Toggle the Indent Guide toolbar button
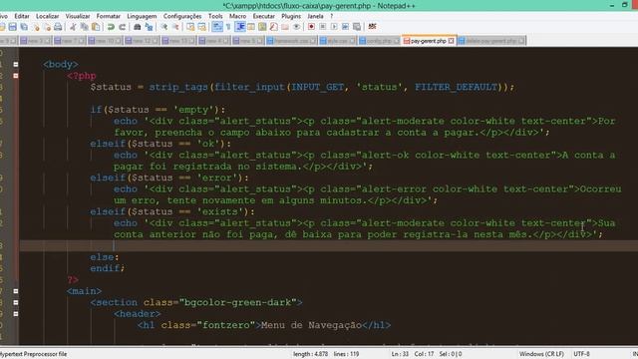 (240, 27)
